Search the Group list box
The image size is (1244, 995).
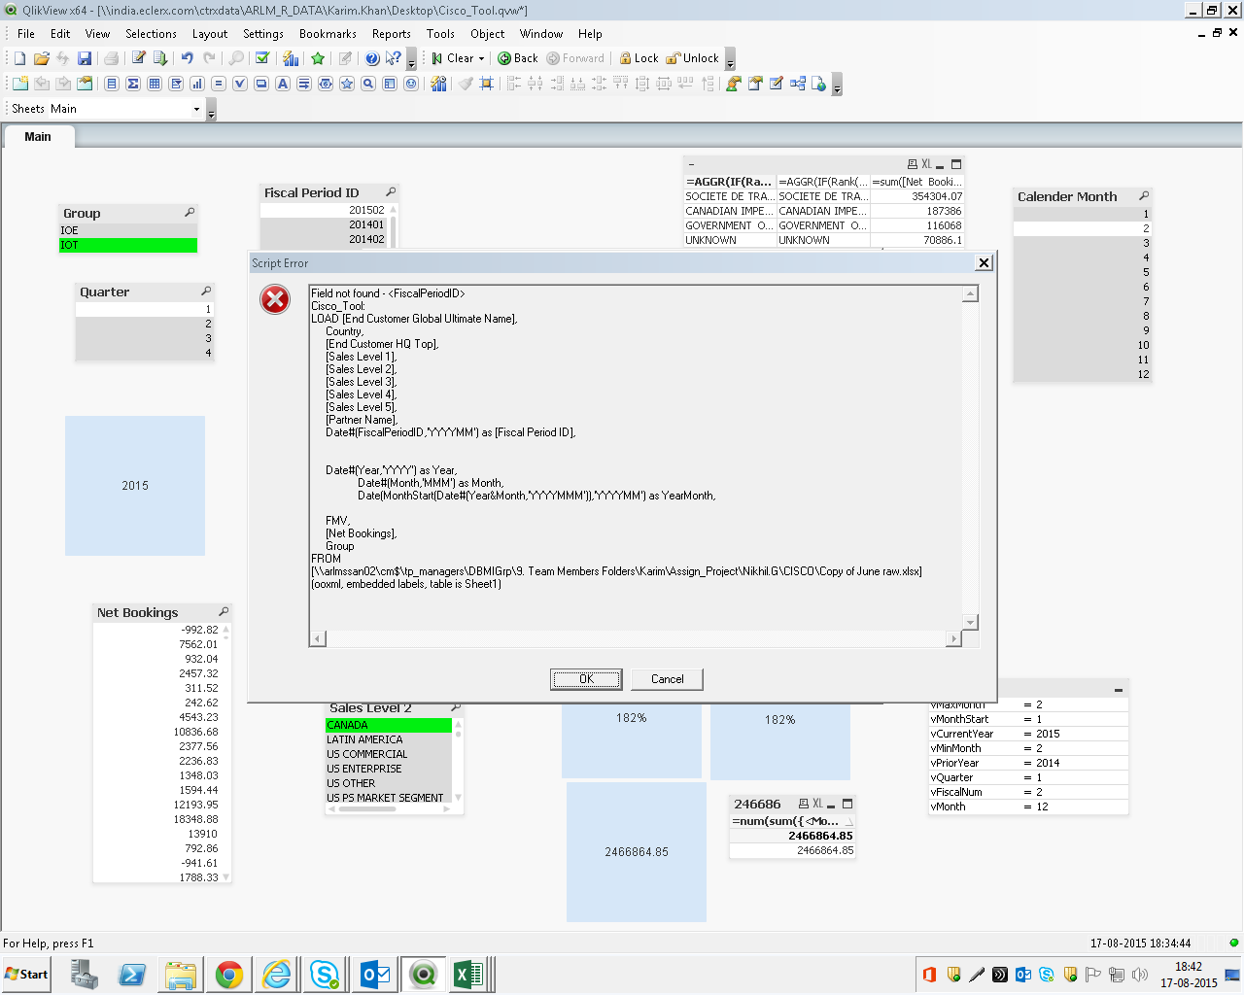[190, 212]
